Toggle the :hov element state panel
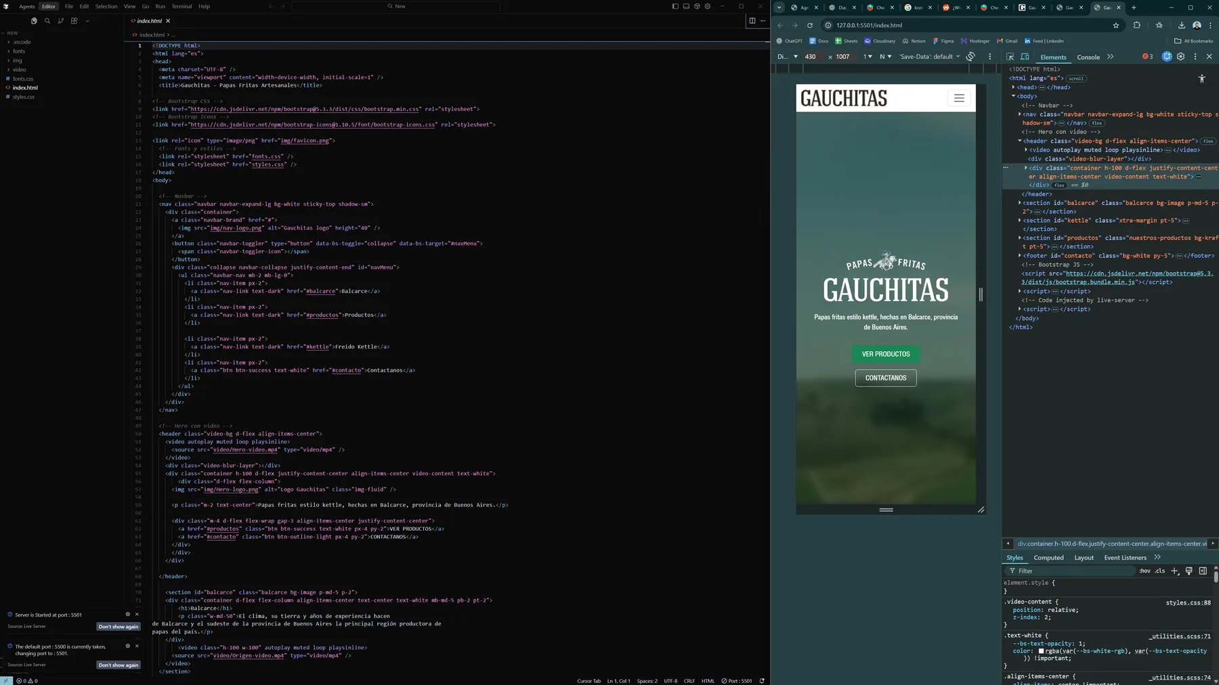The width and height of the screenshot is (1219, 685). point(1145,571)
